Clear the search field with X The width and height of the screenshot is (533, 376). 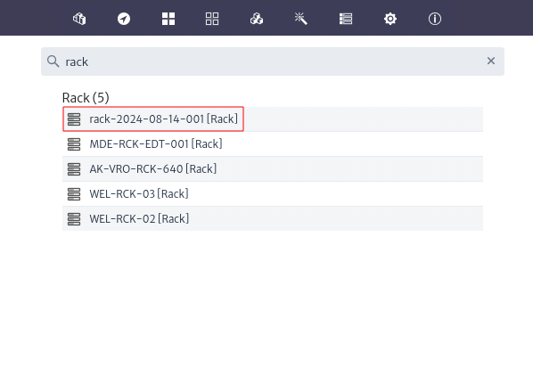(491, 61)
